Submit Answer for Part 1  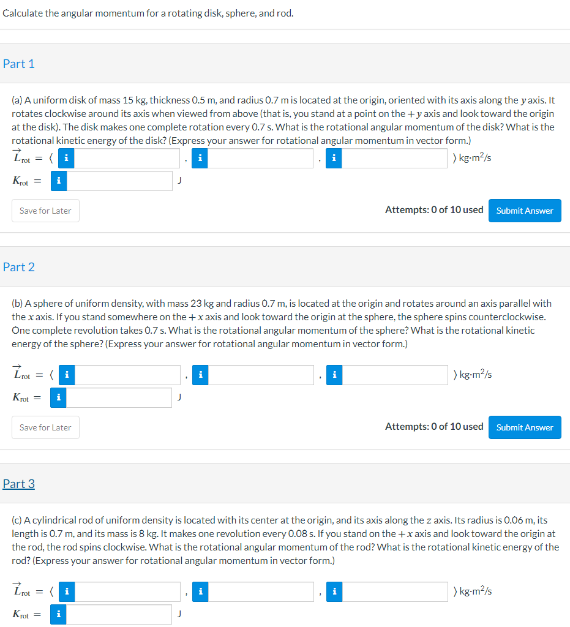[x=525, y=210]
